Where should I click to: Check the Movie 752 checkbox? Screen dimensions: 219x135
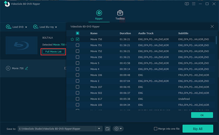point(78,51)
